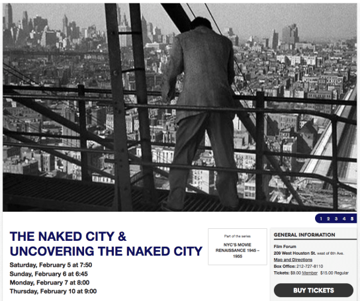Image resolution: width=360 pixels, height=301 pixels.
Task: Go to slideshow image 3
Action: [x=336, y=218]
